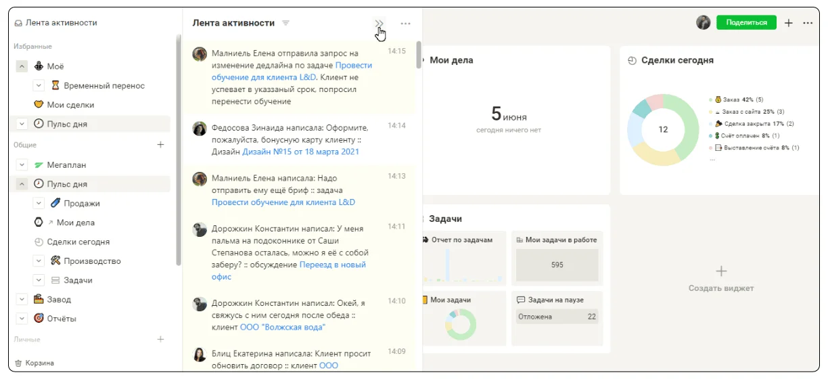828x381 pixels.
Task: Click the donut chart in Сделки сегодня
Action: (663, 129)
